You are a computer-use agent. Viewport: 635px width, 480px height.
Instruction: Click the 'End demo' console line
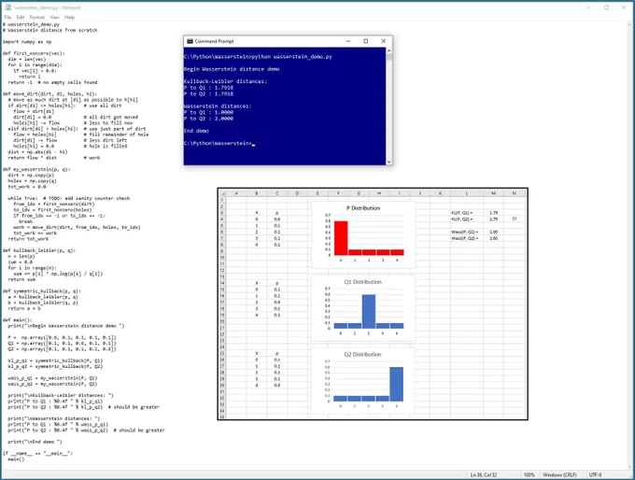click(196, 131)
